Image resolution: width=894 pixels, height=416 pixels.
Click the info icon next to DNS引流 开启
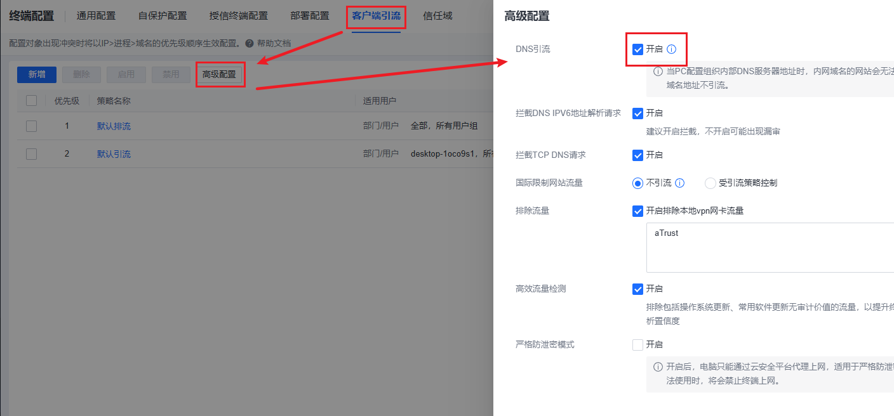tap(672, 49)
